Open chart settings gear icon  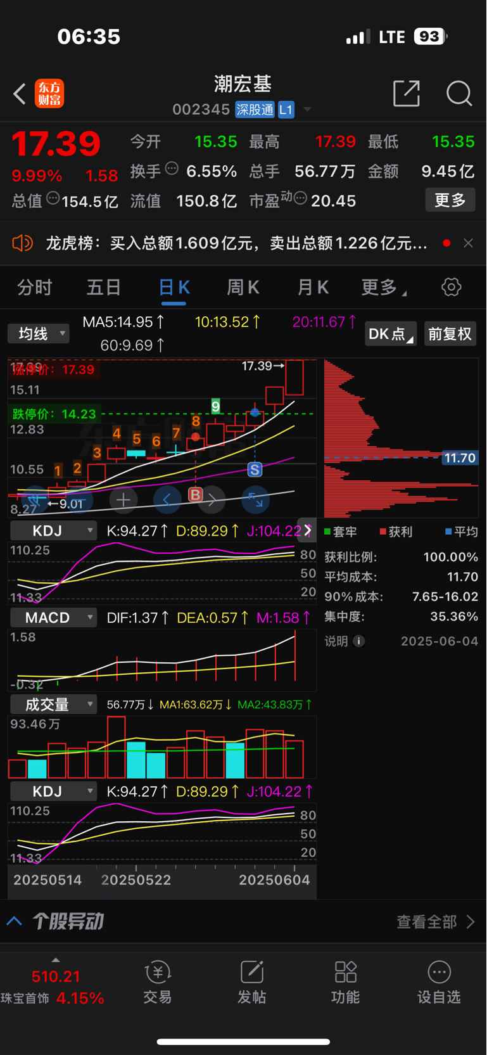coord(452,287)
